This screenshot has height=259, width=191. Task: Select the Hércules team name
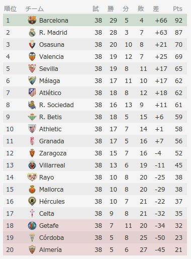click(x=52, y=201)
